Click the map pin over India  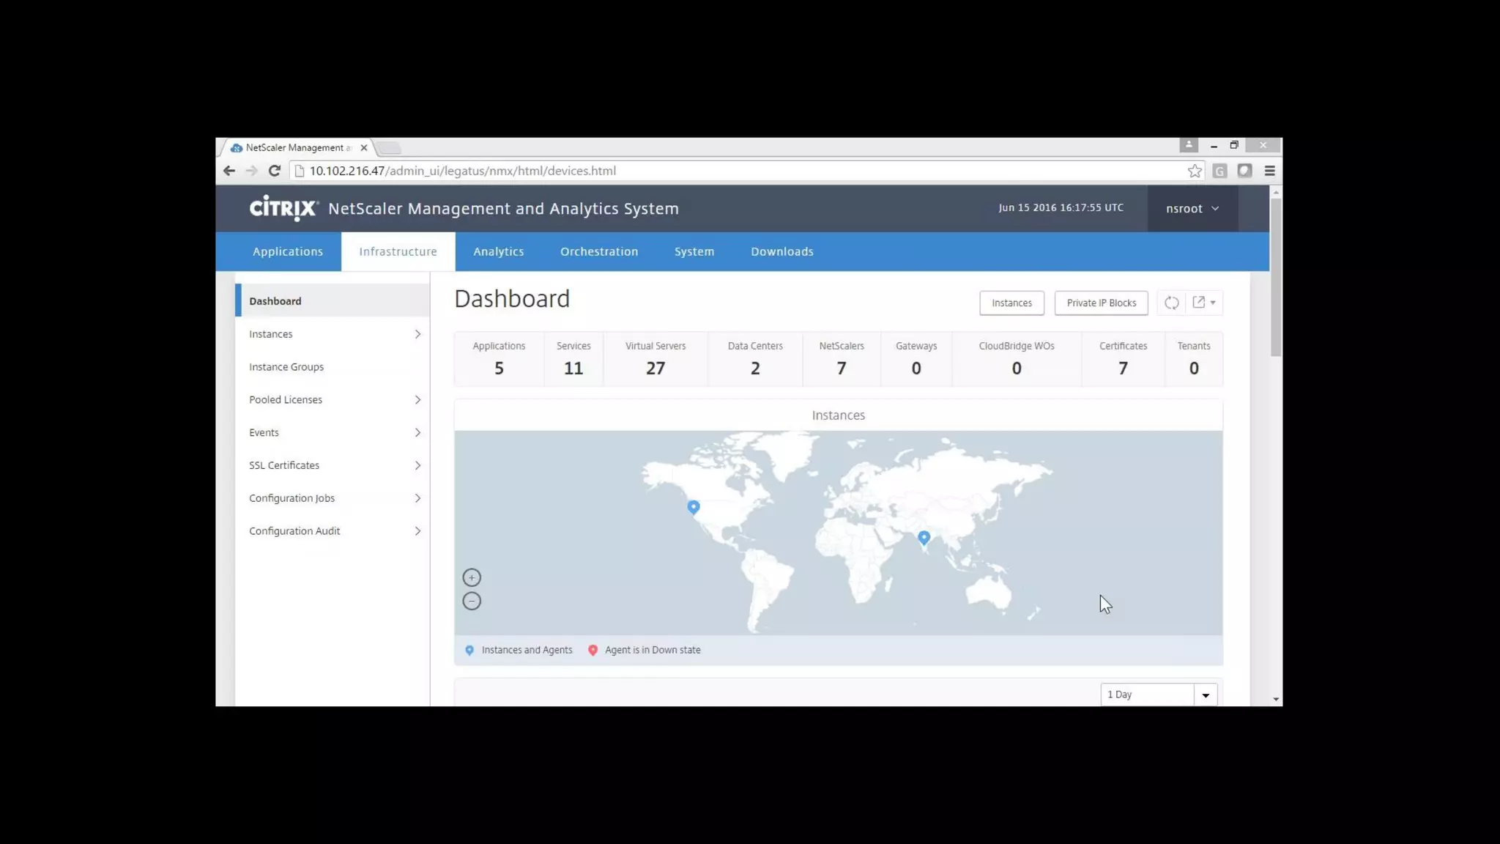coord(924,537)
